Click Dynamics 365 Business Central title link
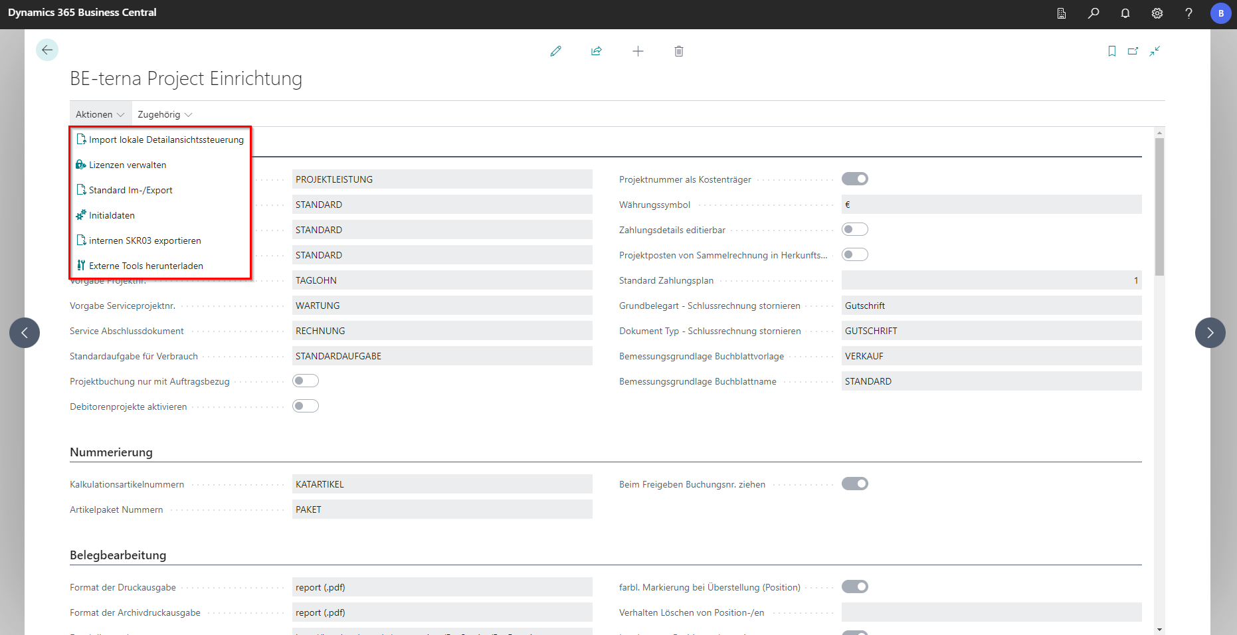Screen dimensions: 1237x635 [x=82, y=13]
